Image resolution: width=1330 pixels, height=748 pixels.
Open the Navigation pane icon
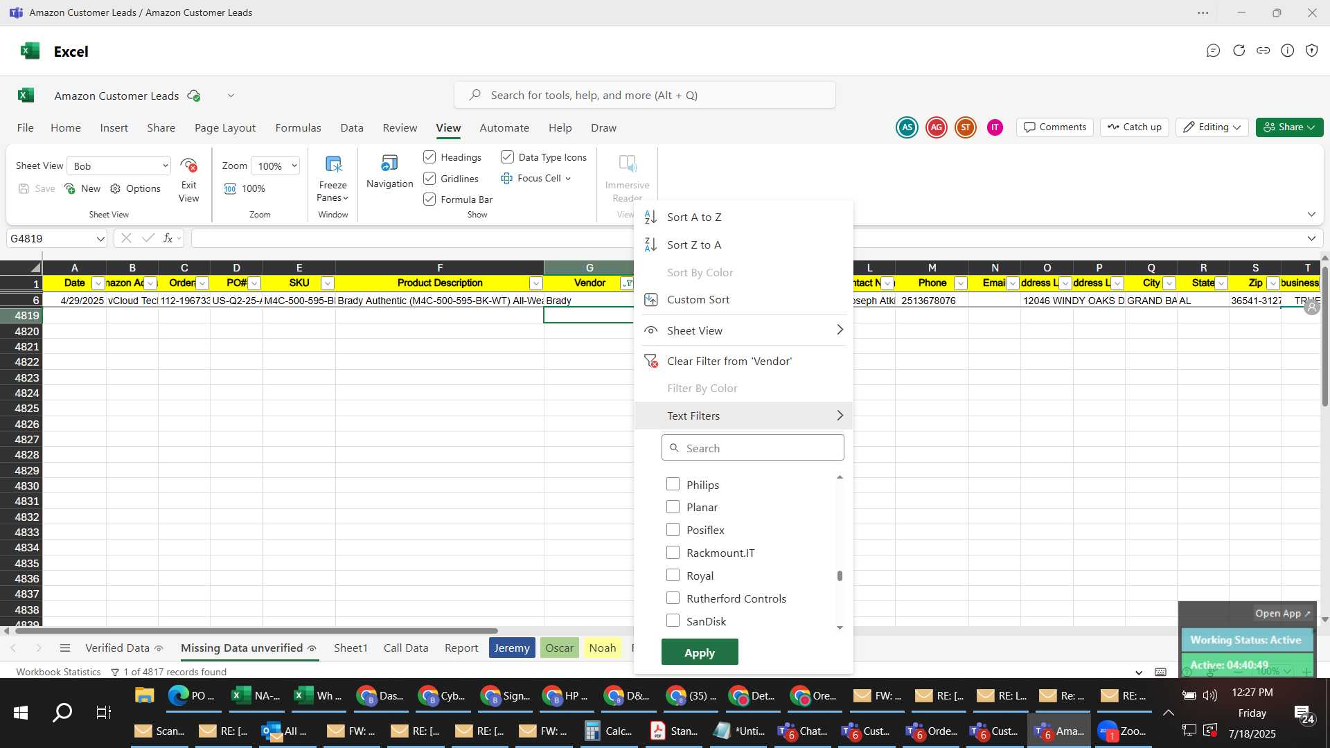[x=389, y=163]
